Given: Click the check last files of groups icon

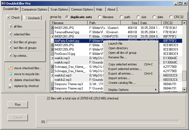Looking at the screenshot, I should click(x=11, y=48).
